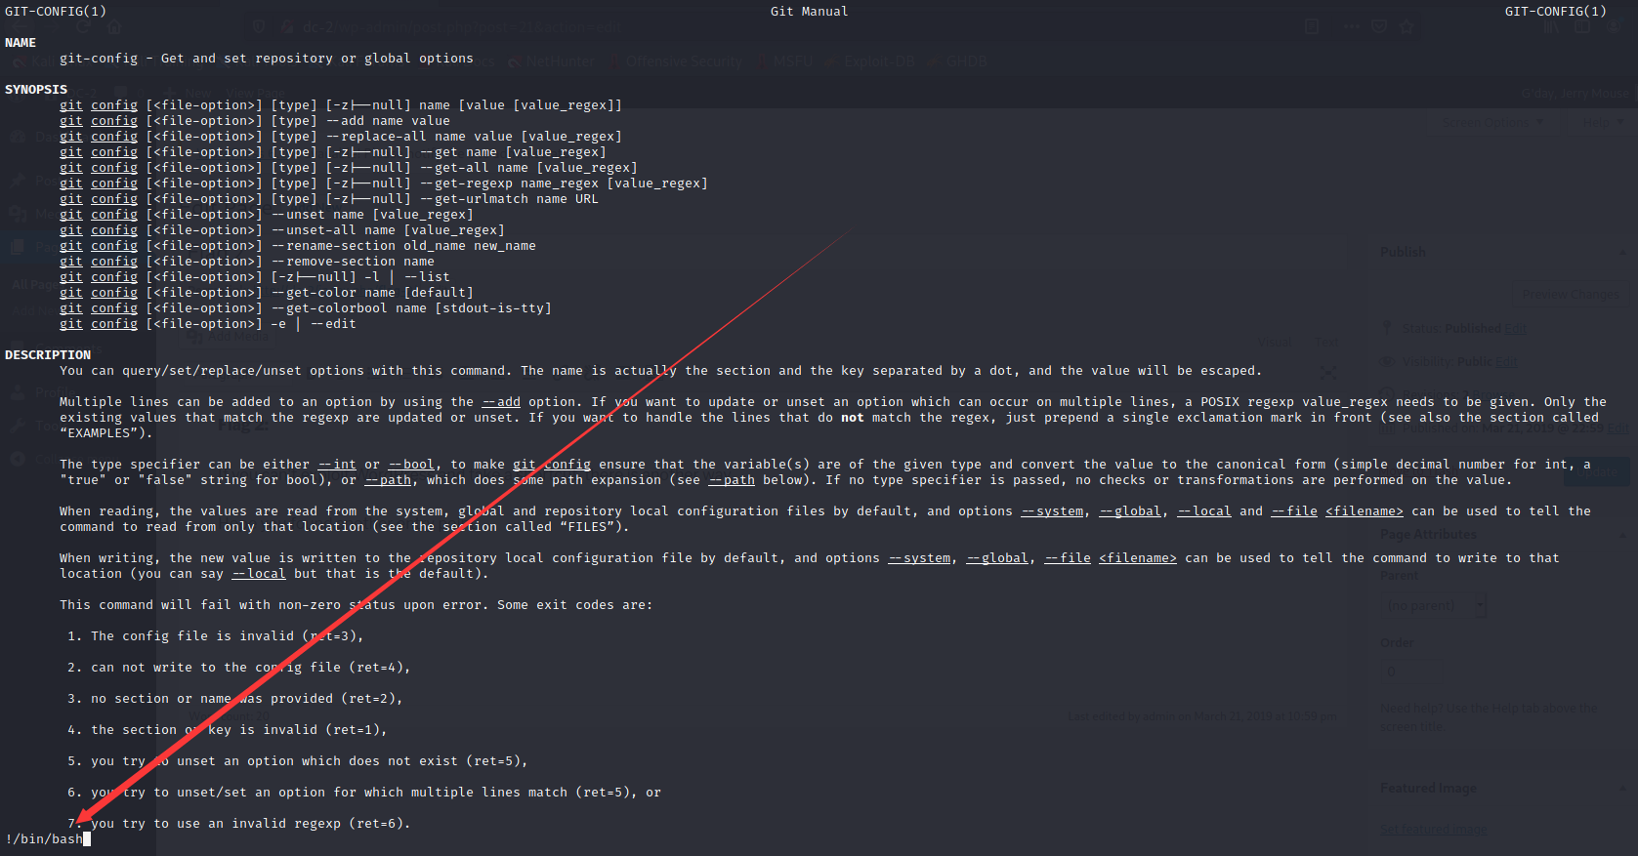Screen dimensions: 1638x856
Task: Click 'can not write to the config file' line
Action: click(x=238, y=668)
